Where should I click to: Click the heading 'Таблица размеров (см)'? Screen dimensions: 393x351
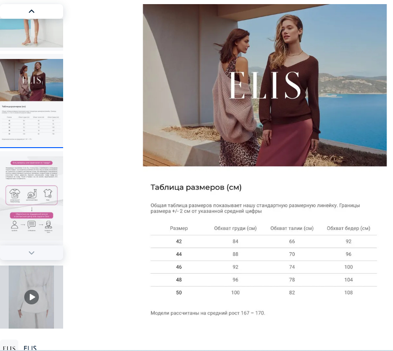[196, 187]
